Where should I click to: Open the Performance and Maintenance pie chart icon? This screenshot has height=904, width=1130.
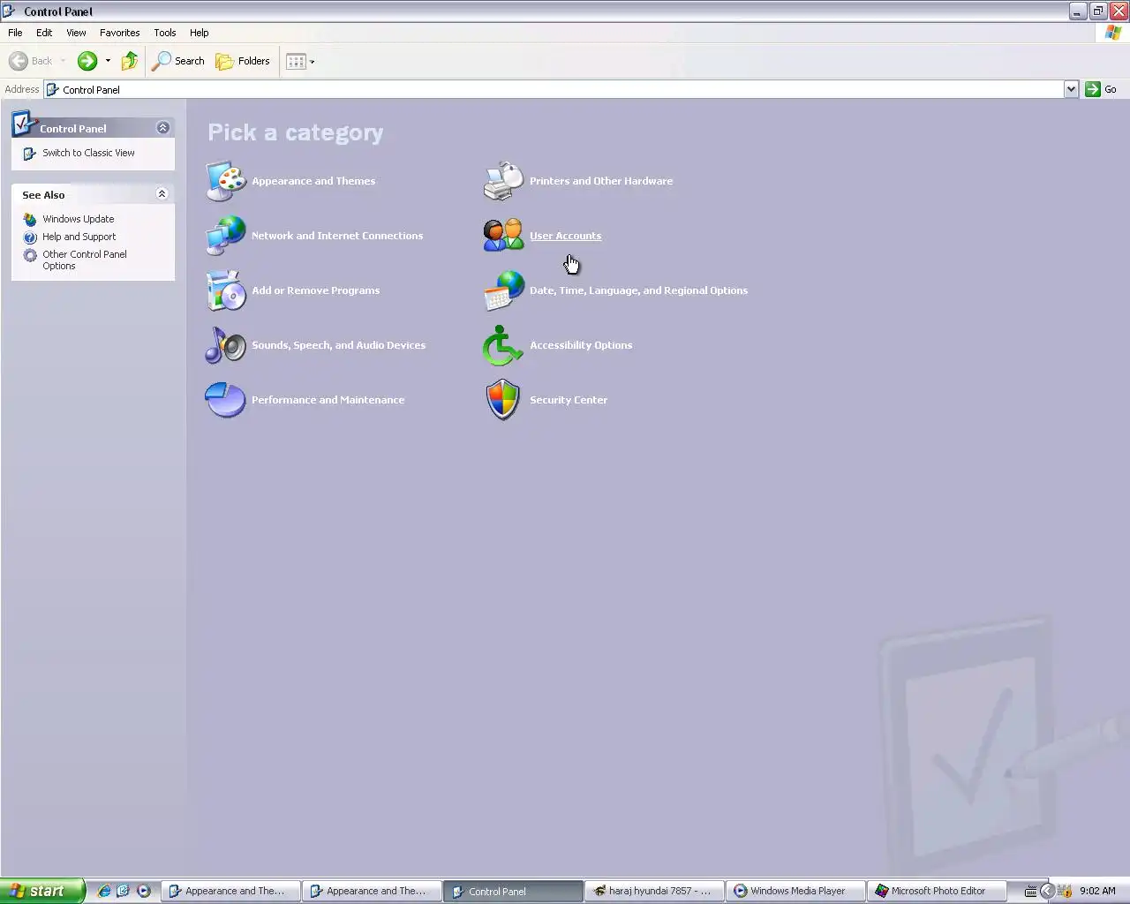[x=226, y=400]
